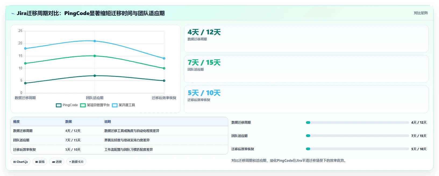
Task: Click the 某开源工具 point above 数据迁移周期 at 18
Action: pyautogui.click(x=25, y=49)
